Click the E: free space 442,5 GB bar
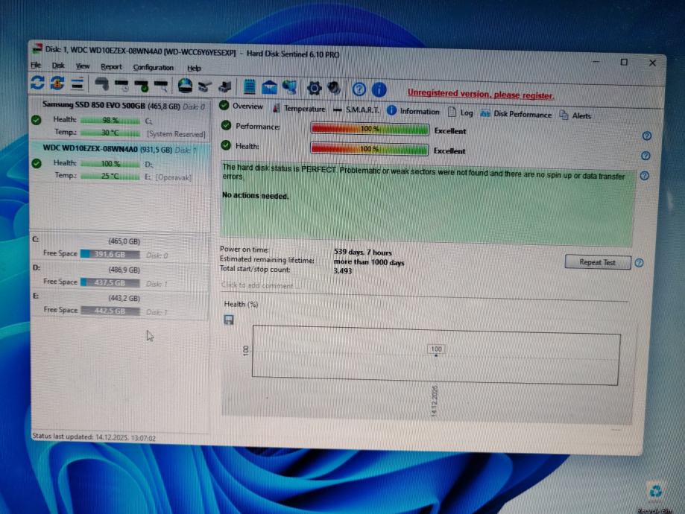685x514 pixels. click(110, 311)
